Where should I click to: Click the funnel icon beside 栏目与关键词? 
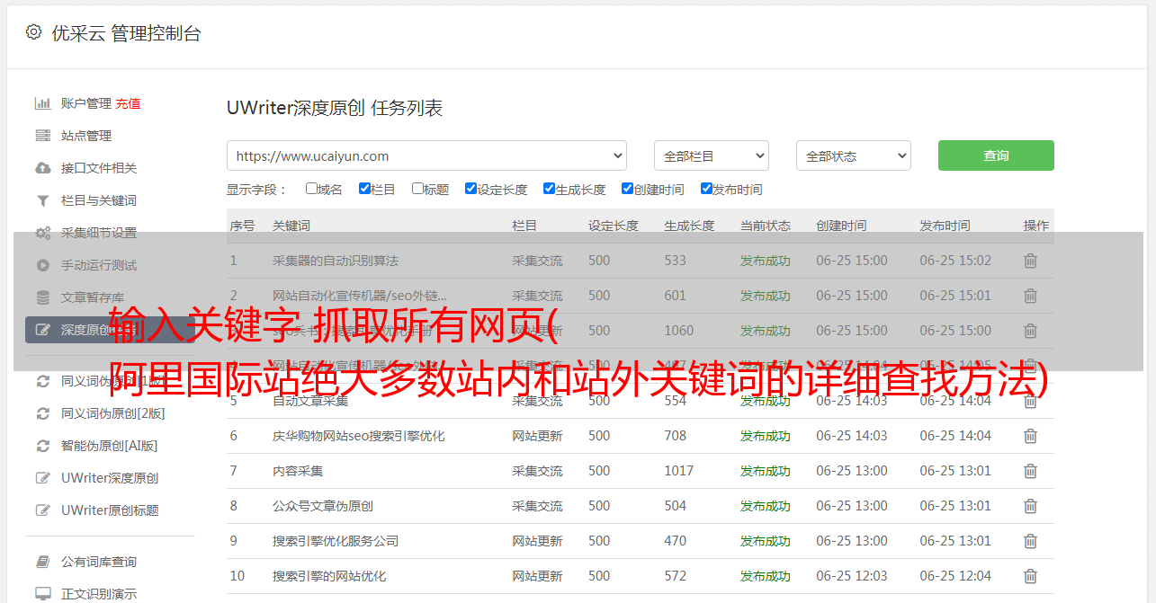42,200
